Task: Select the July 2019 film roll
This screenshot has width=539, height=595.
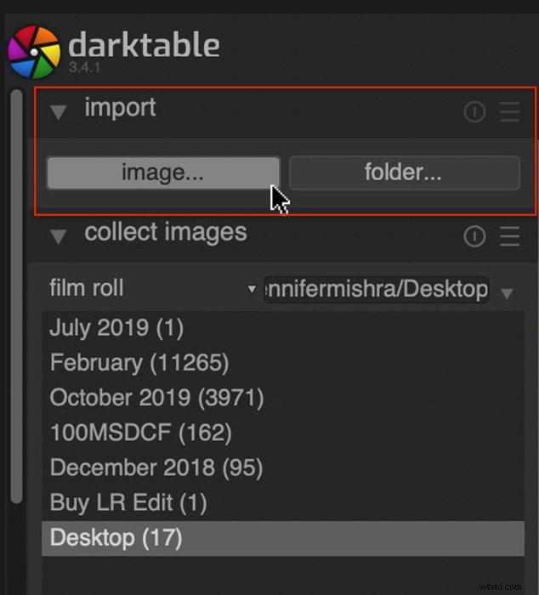Action: (283, 328)
